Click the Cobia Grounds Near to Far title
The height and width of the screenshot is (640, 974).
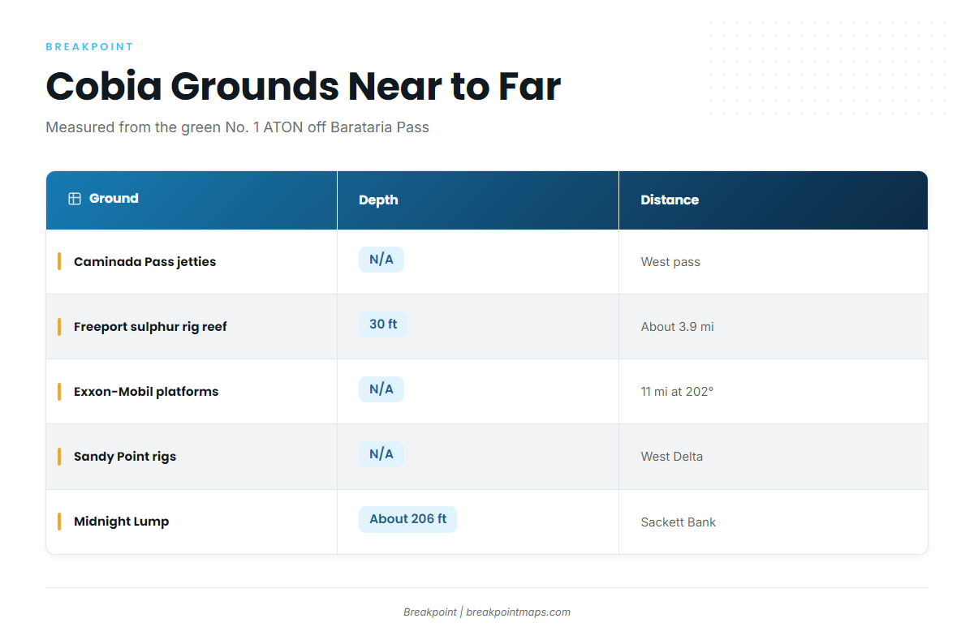[304, 86]
